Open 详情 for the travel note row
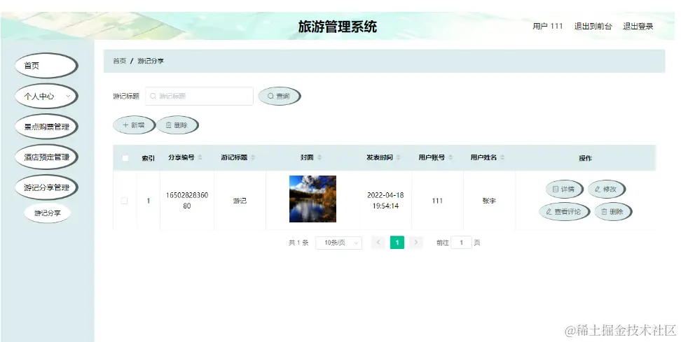681x342 pixels. (564, 189)
